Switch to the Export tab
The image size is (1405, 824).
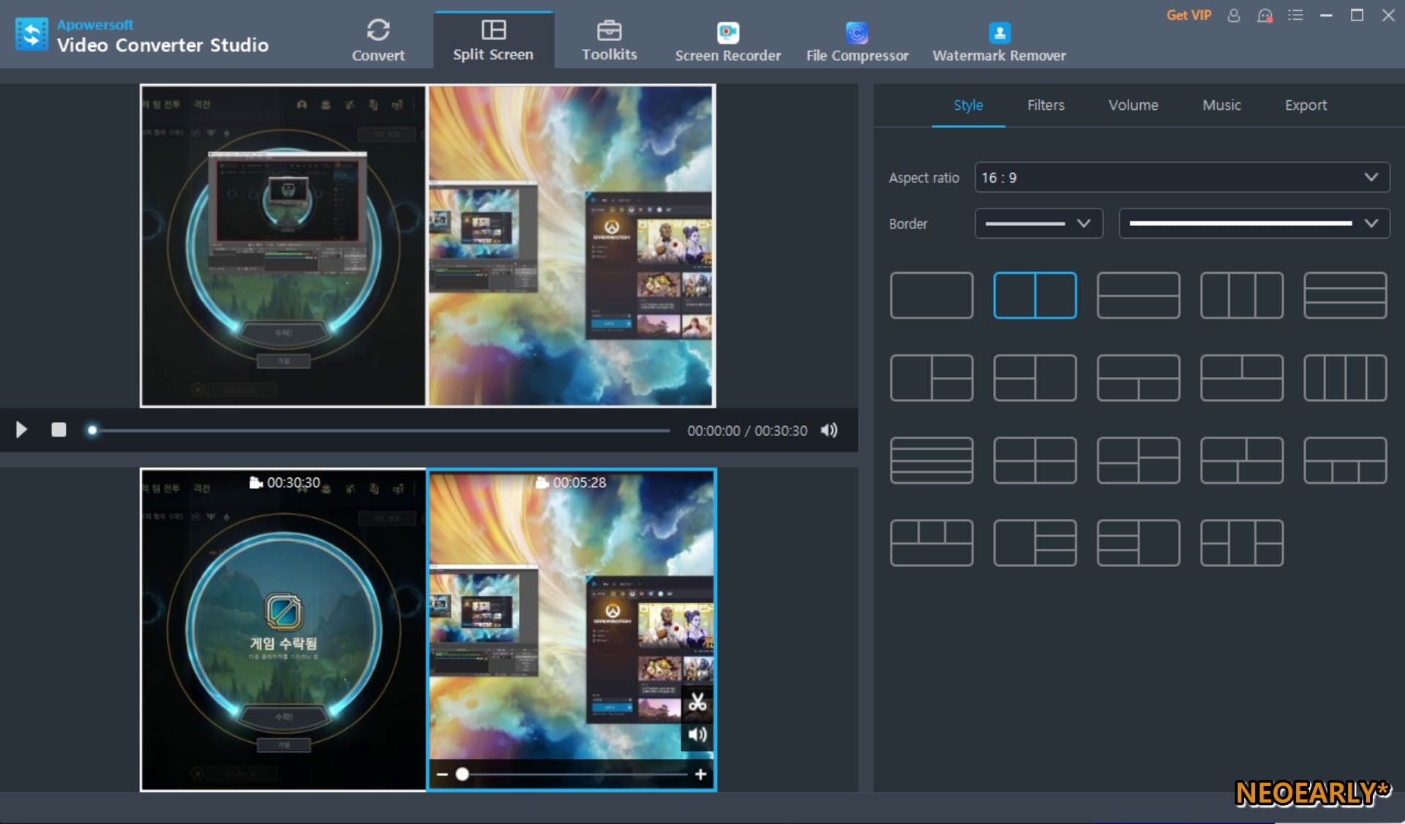[1305, 105]
